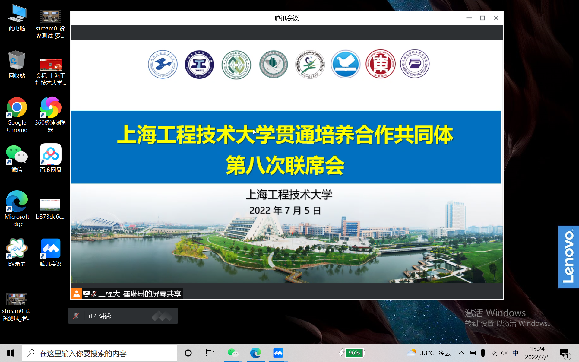Viewport: 579px width, 362px height.
Task: Open the Windows Start menu
Action: coord(11,353)
